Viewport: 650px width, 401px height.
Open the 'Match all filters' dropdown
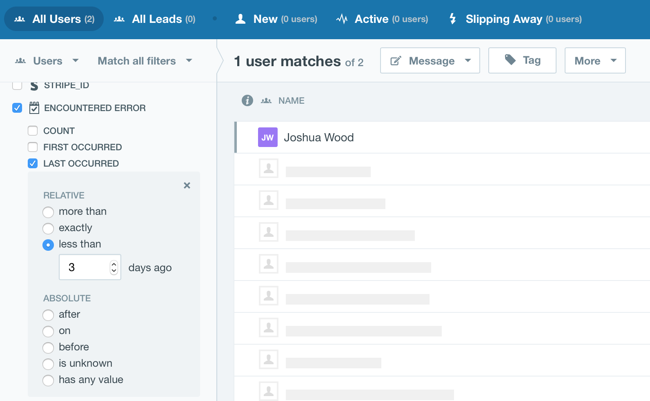click(145, 61)
